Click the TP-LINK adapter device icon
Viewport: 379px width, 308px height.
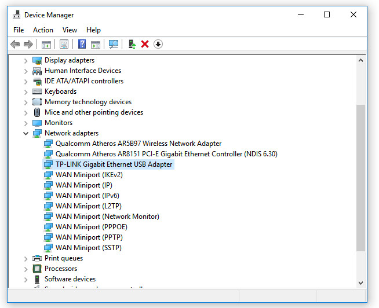(x=48, y=164)
